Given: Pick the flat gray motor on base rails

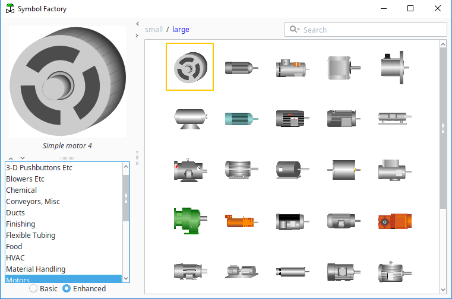Looking at the screenshot, I should click(x=394, y=119).
